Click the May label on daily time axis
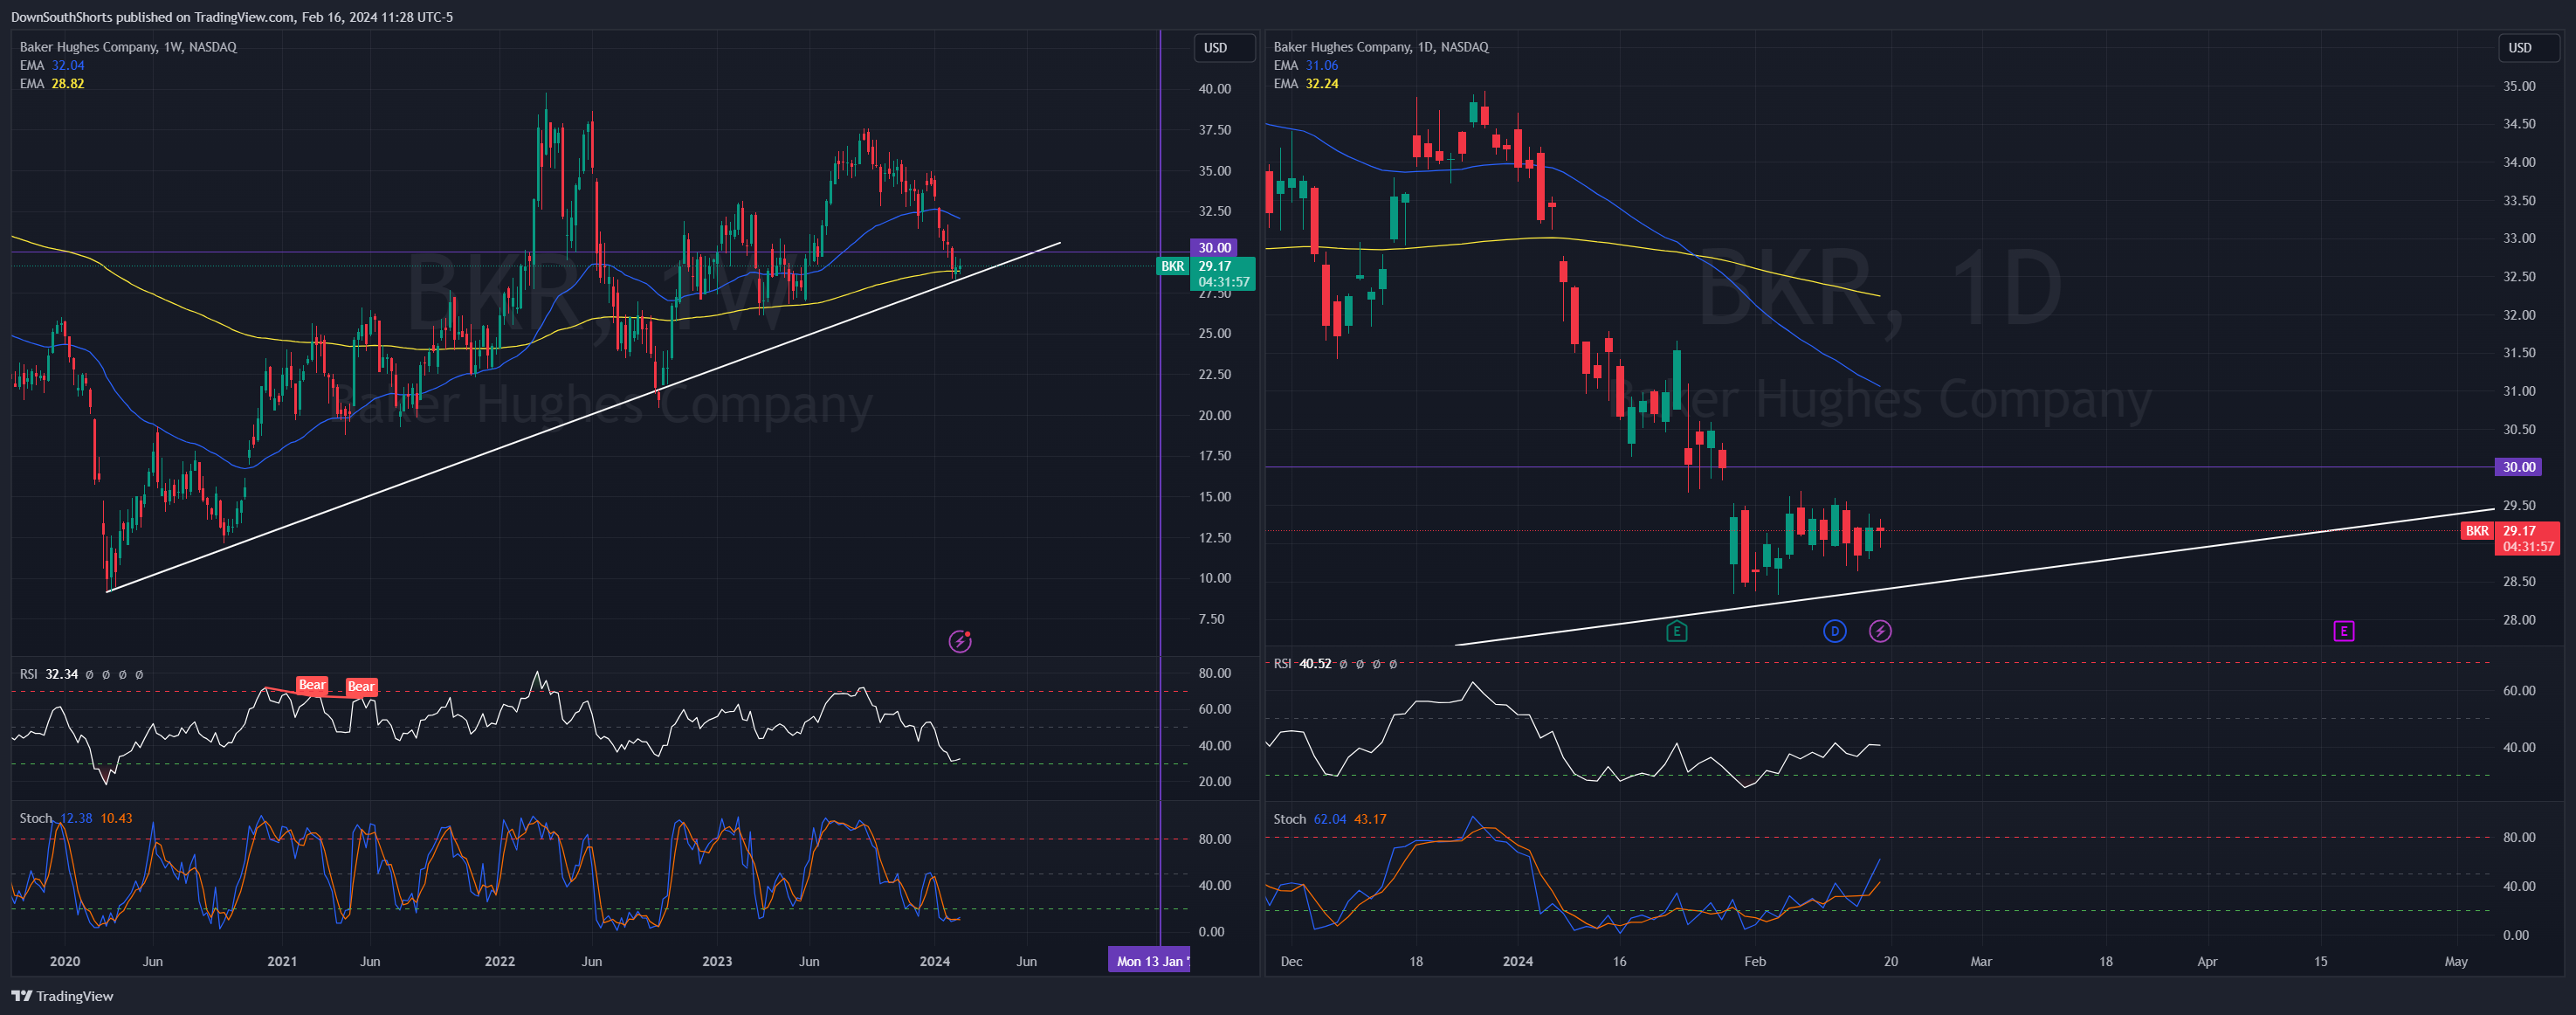Image resolution: width=2576 pixels, height=1015 pixels. click(2455, 961)
